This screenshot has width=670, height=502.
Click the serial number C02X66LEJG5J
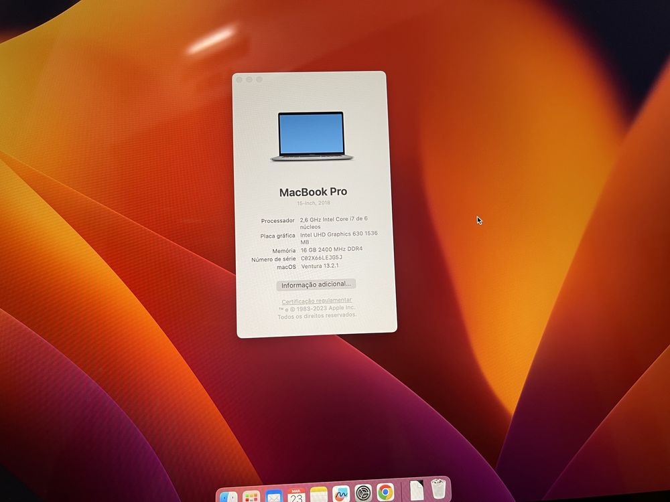(322, 258)
